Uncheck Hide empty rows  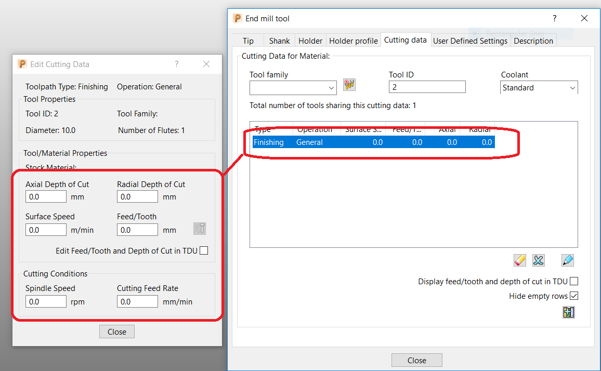click(574, 295)
